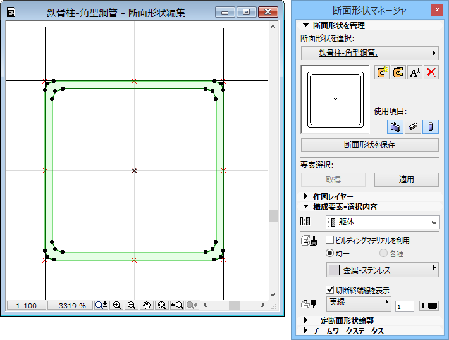
Task: Click the 1:100 scale button
Action: [x=27, y=306]
